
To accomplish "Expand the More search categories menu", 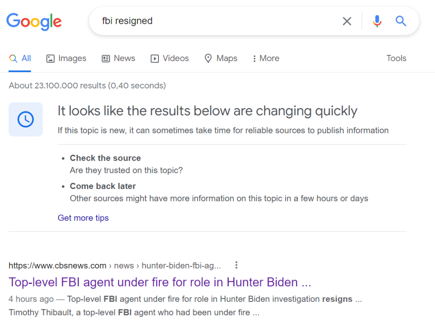I will [266, 58].
